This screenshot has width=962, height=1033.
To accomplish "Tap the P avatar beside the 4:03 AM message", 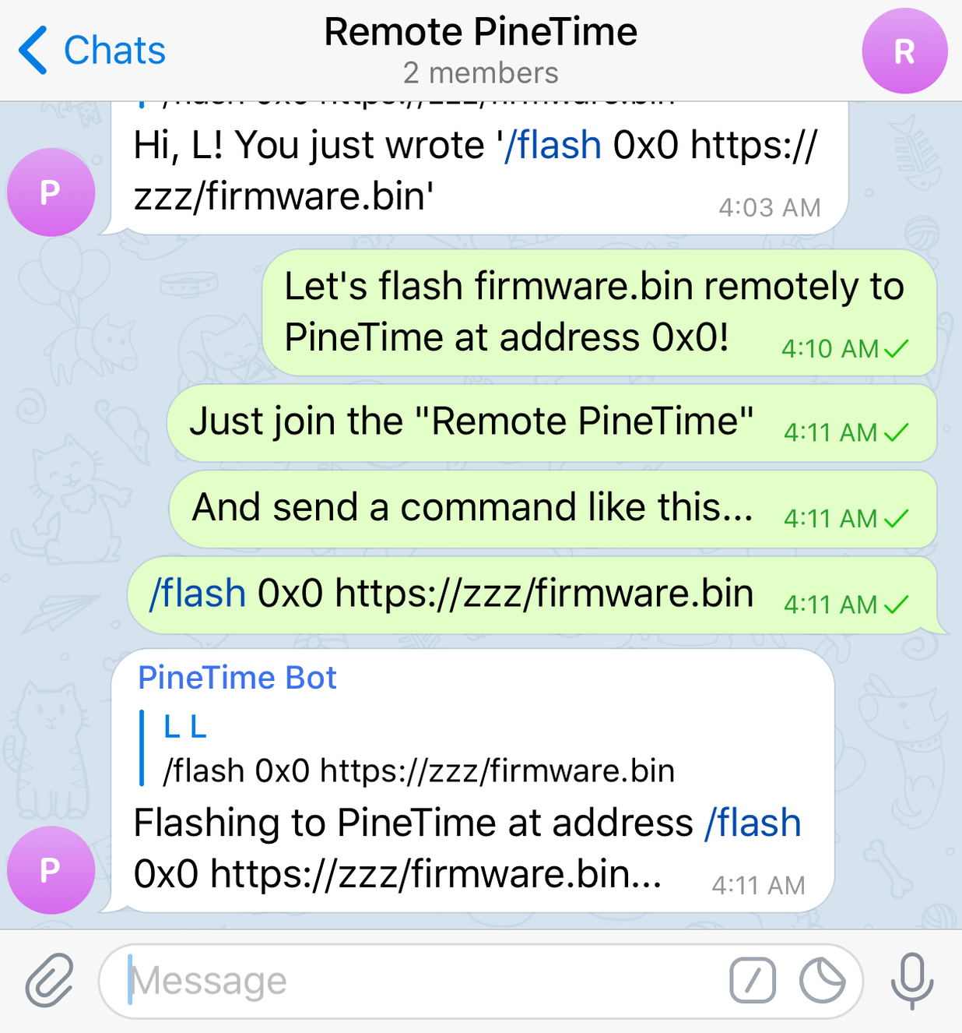I will (51, 192).
